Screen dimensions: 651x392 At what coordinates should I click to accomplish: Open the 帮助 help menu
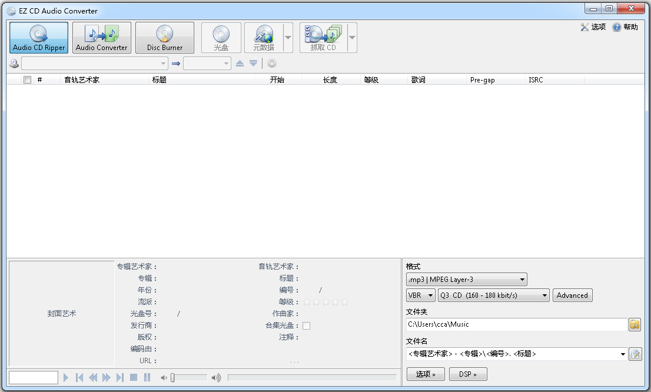[625, 27]
